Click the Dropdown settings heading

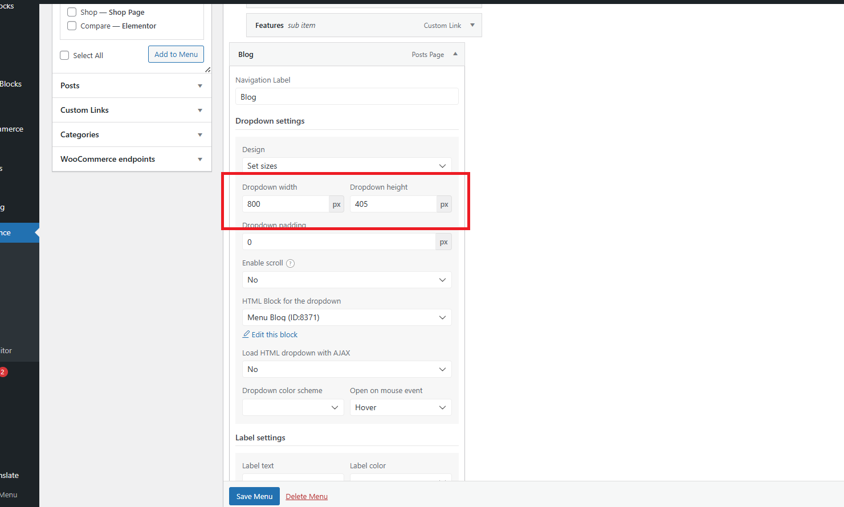point(270,121)
